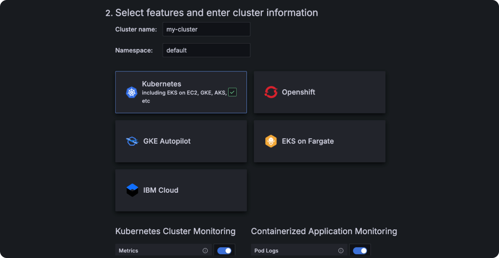Image resolution: width=499 pixels, height=258 pixels.
Task: Click the Kubernetes helm wheel icon
Action: click(x=132, y=92)
